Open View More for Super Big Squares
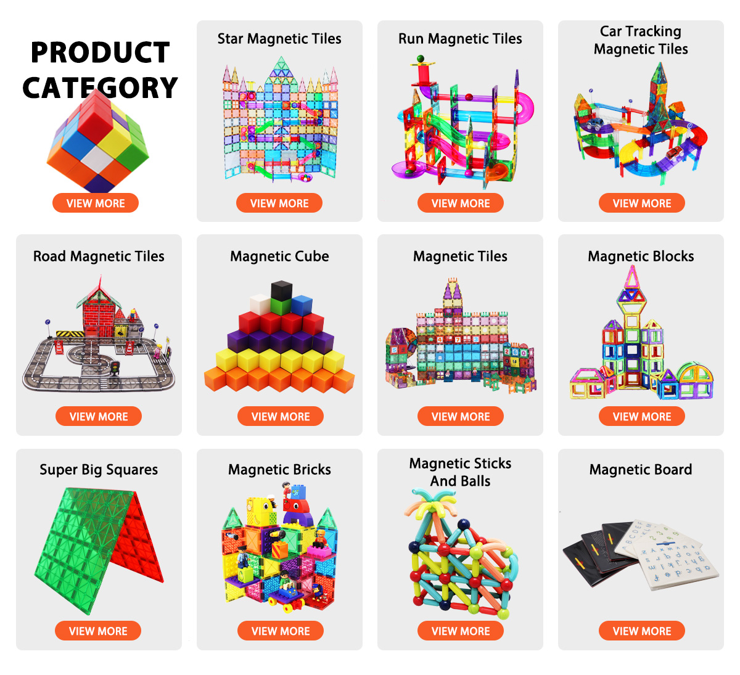Viewport: 740px width, 675px height. coord(98,631)
